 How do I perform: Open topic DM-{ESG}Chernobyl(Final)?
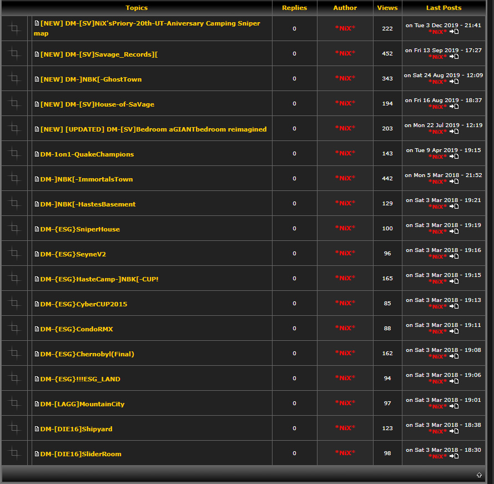tap(87, 354)
